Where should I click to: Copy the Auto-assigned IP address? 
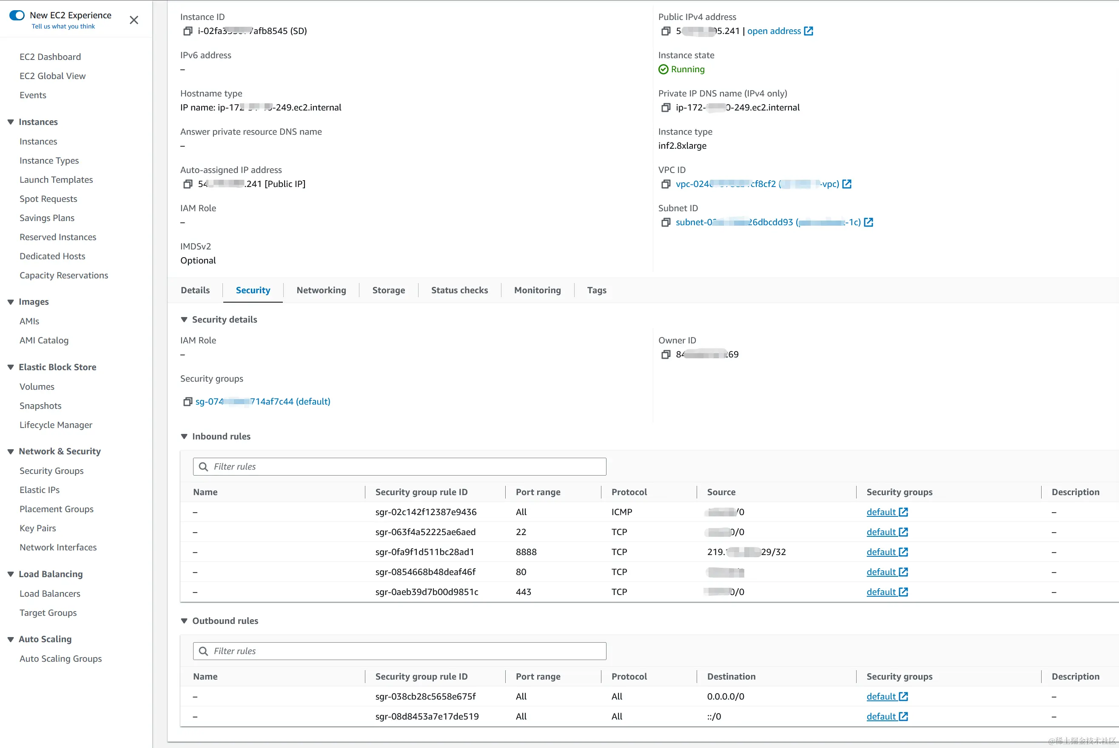[x=188, y=184]
